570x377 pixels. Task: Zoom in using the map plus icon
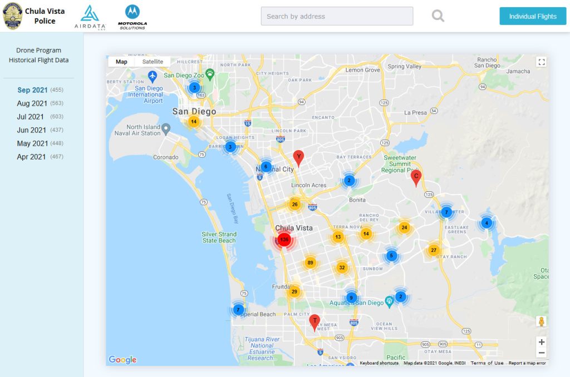(x=541, y=342)
